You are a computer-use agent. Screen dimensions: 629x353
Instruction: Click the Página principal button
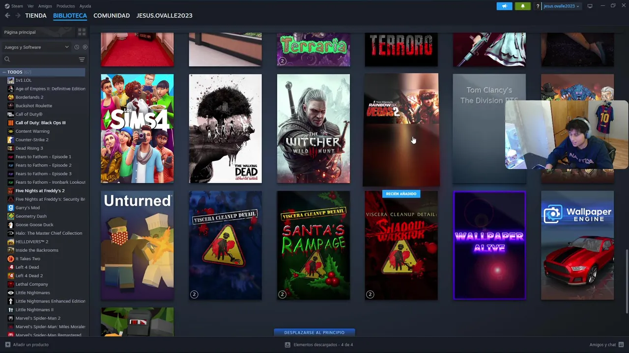(x=37, y=32)
